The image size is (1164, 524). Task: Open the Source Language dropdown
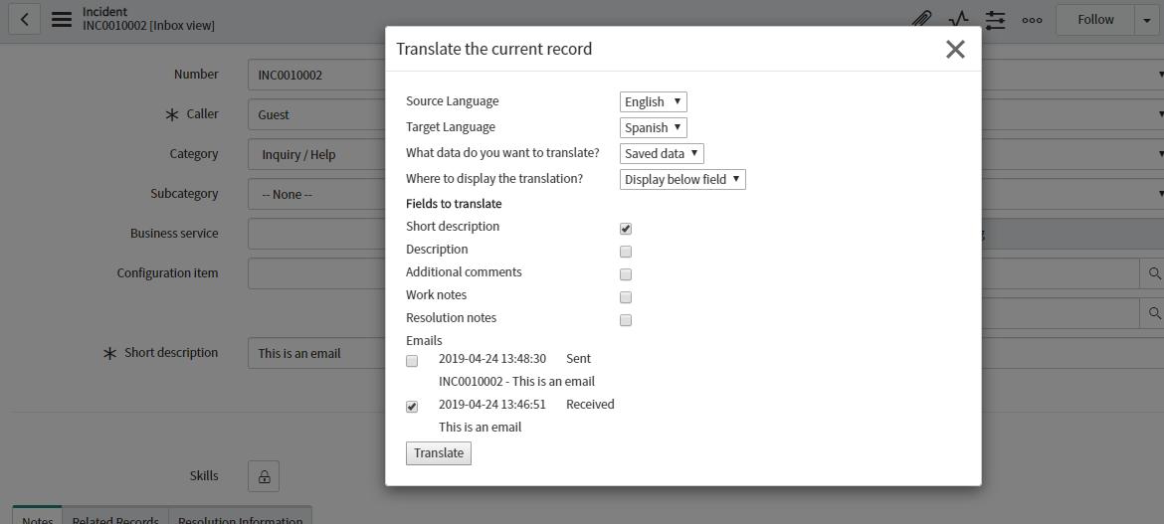tap(653, 101)
